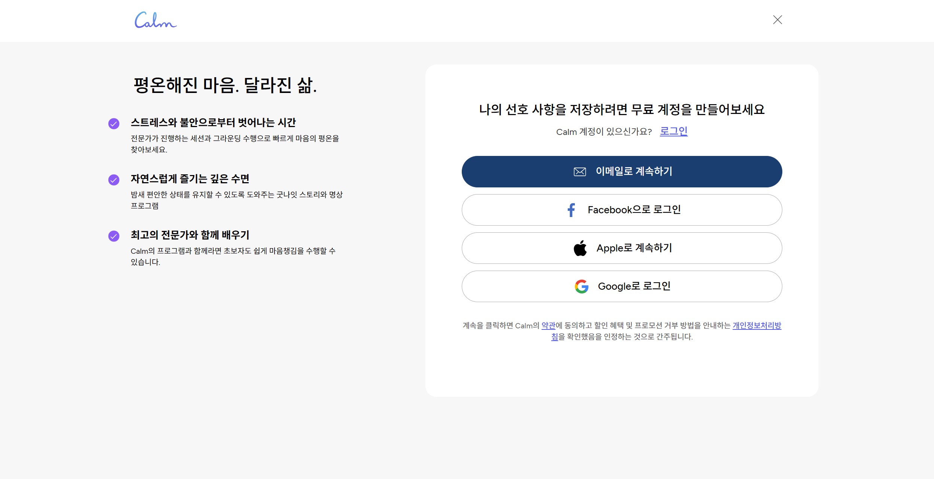Close the signup page with the X icon
The image size is (934, 479).
point(777,20)
